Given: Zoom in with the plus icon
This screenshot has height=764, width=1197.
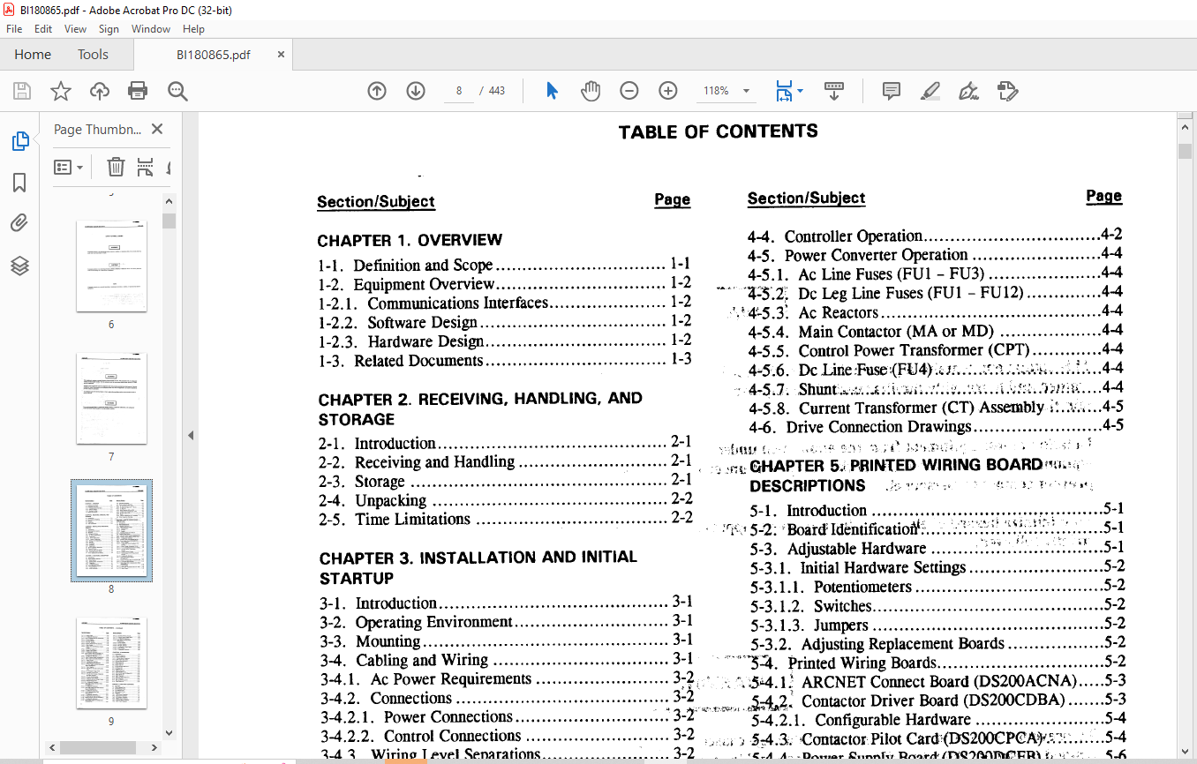Looking at the screenshot, I should 668,91.
